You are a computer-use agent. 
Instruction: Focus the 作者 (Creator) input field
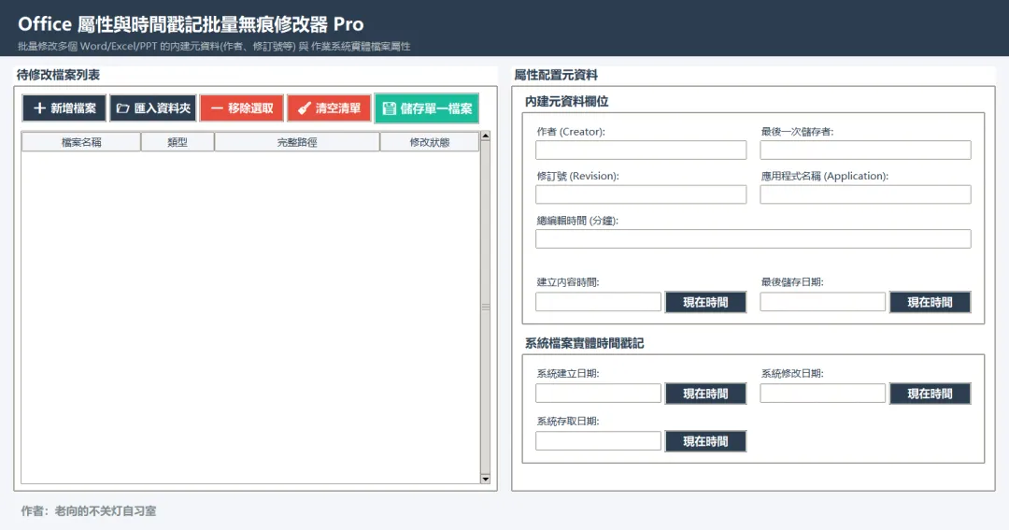(x=641, y=150)
